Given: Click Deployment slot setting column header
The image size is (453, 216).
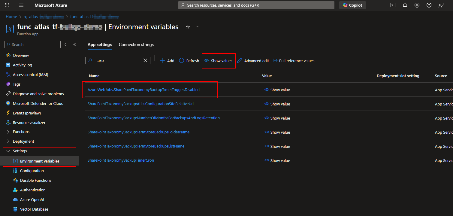Looking at the screenshot, I should tap(398, 76).
